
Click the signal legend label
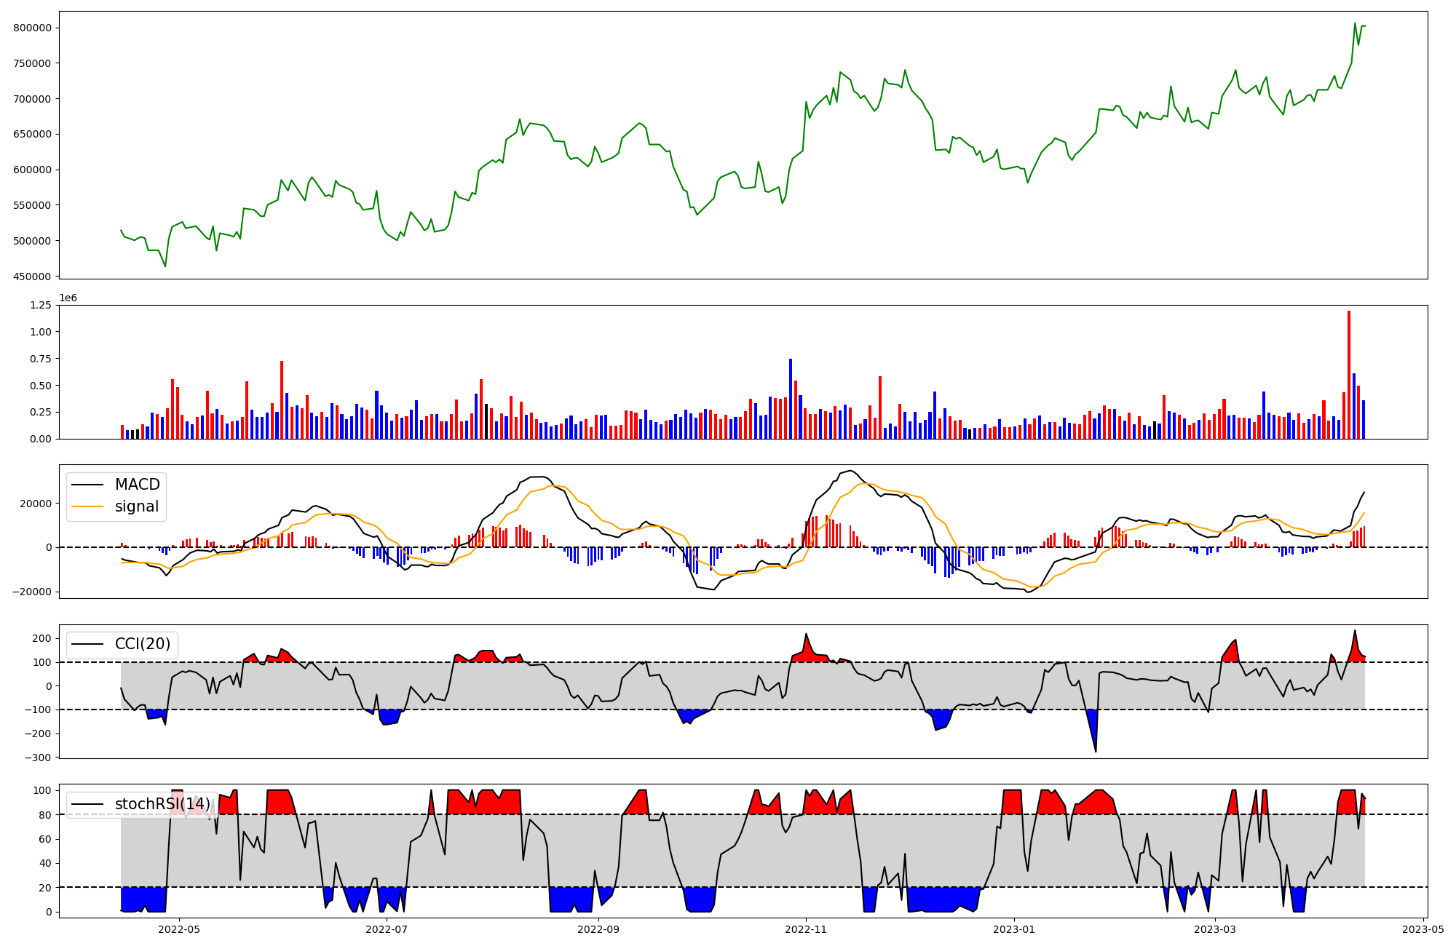[x=136, y=506]
